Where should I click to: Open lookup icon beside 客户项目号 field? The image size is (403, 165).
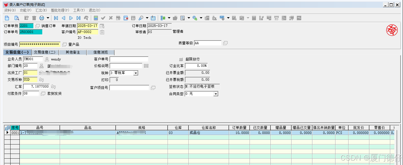(153, 88)
